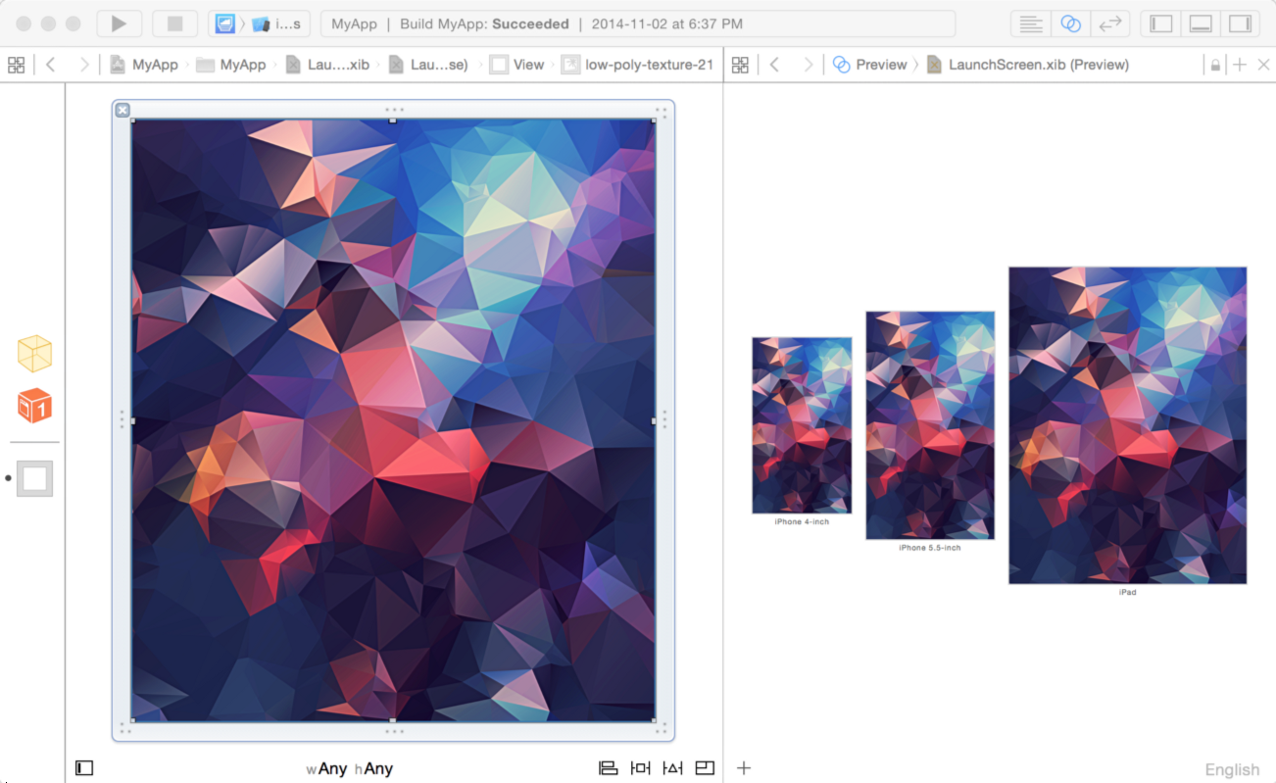This screenshot has width=1276, height=783.
Task: Select the File's Owner placeholder cube
Action: click(34, 354)
